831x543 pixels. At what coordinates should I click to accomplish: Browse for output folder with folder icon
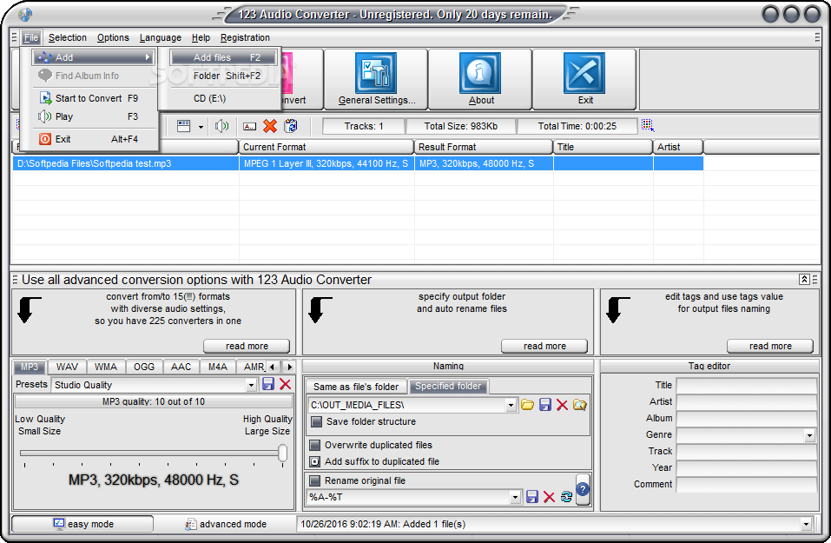527,405
